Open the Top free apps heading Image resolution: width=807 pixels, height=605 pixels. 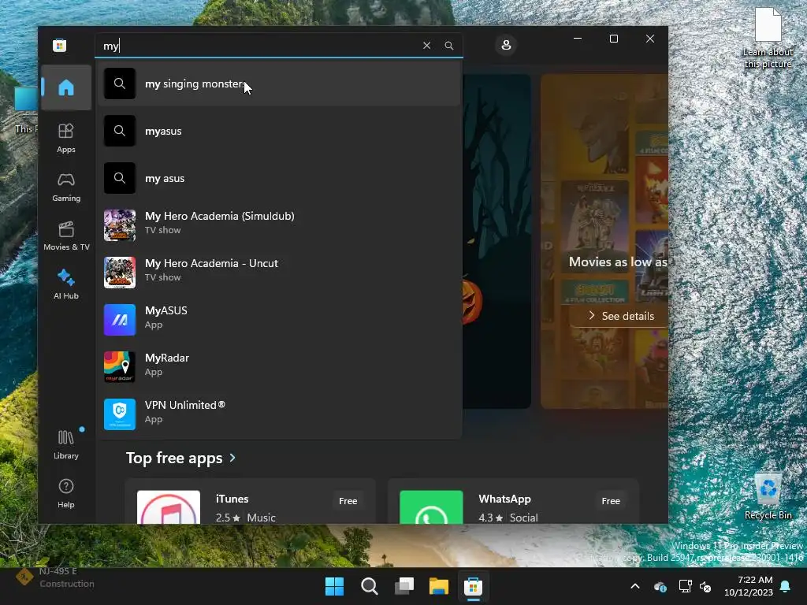click(x=174, y=458)
